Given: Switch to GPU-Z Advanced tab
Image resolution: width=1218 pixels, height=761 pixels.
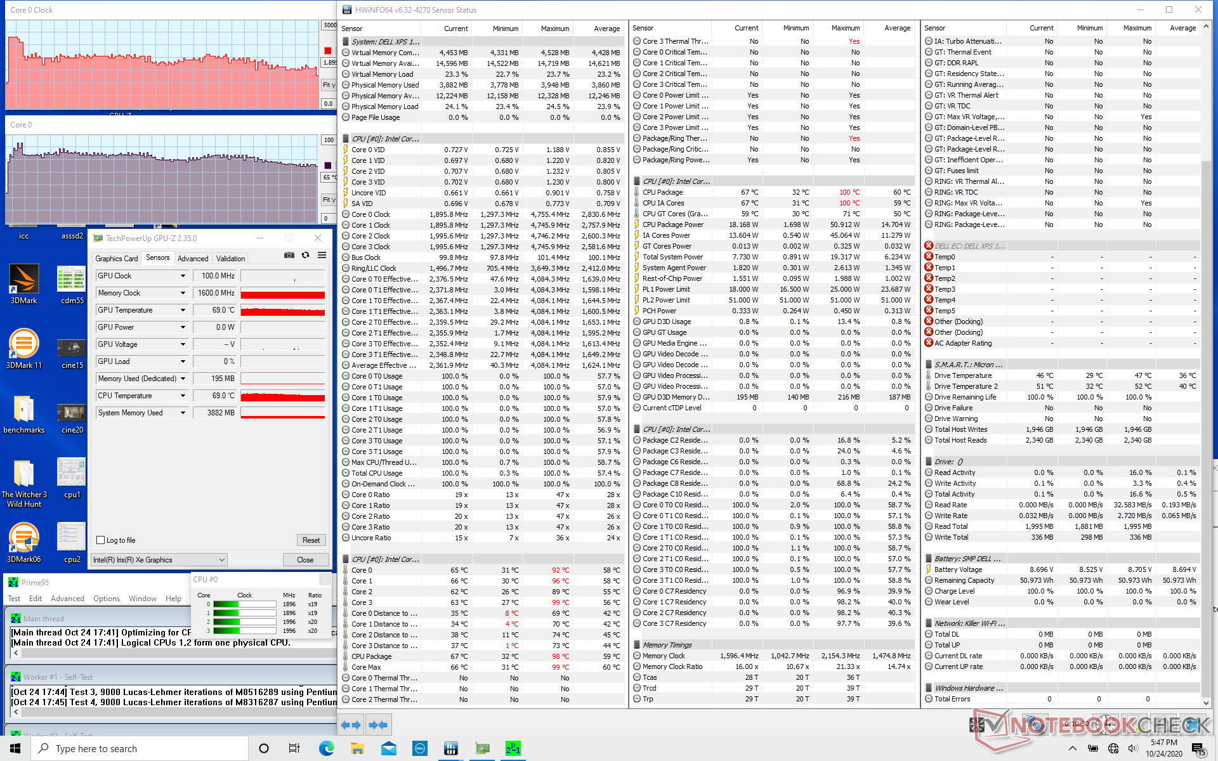Looking at the screenshot, I should (193, 259).
